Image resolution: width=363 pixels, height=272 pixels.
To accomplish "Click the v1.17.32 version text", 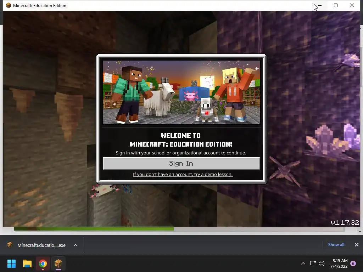I will pyautogui.click(x=345, y=222).
